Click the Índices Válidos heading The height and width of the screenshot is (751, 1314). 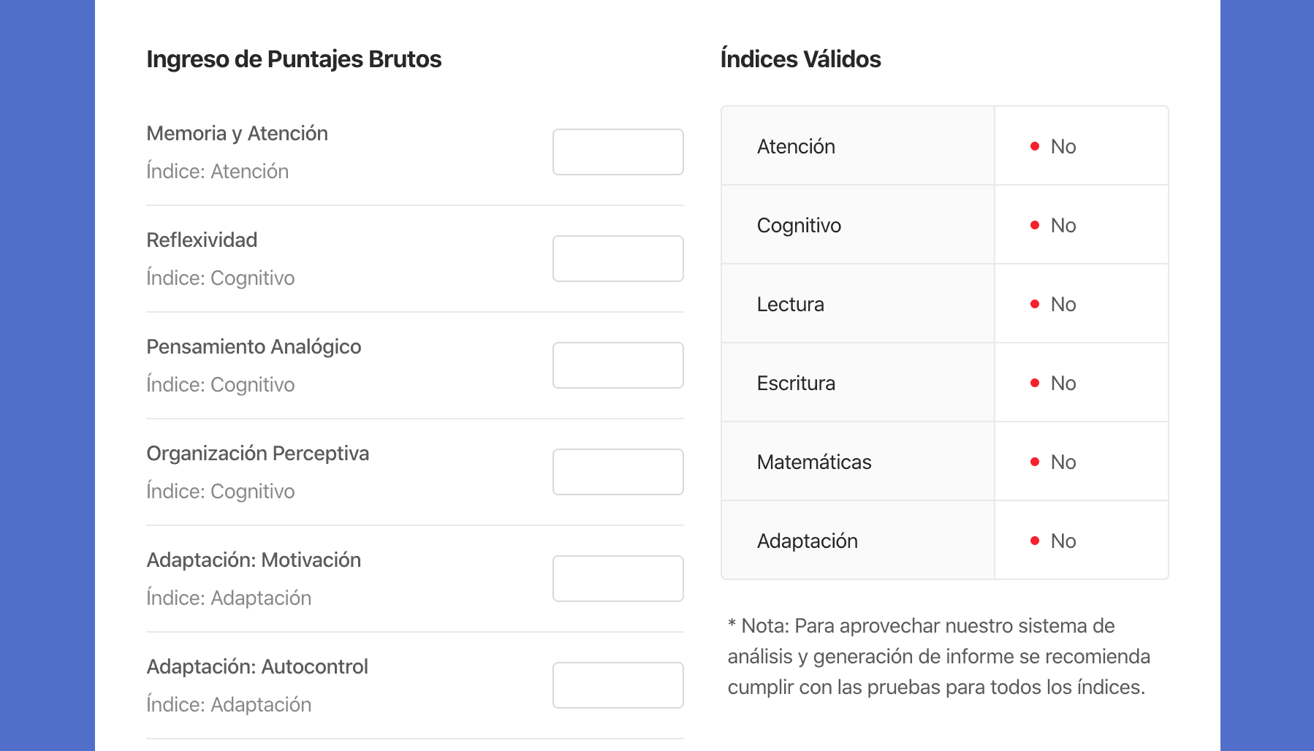800,59
